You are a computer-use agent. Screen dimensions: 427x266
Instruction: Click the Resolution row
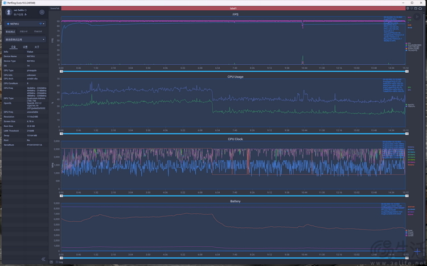coord(25,117)
